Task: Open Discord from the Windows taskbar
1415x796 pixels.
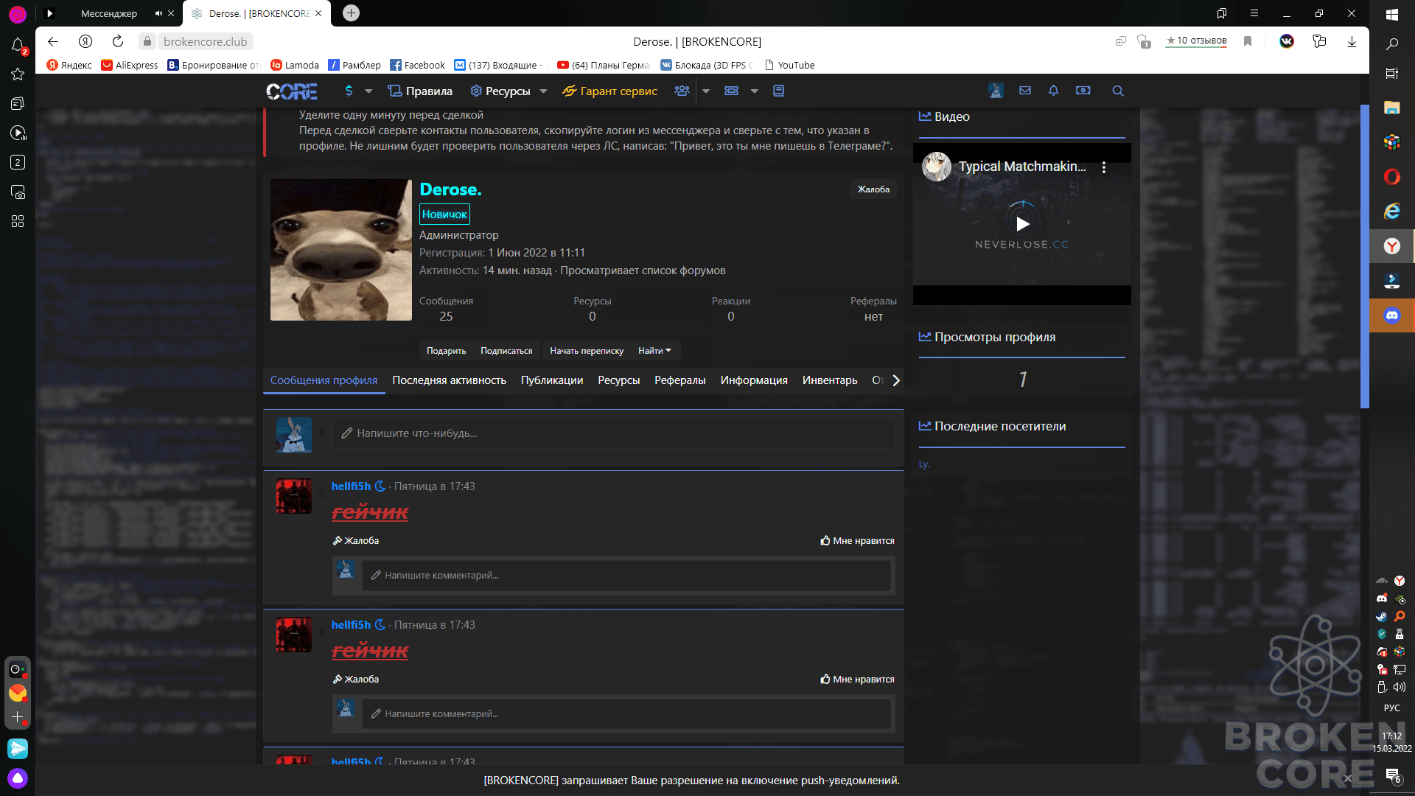Action: tap(1391, 315)
